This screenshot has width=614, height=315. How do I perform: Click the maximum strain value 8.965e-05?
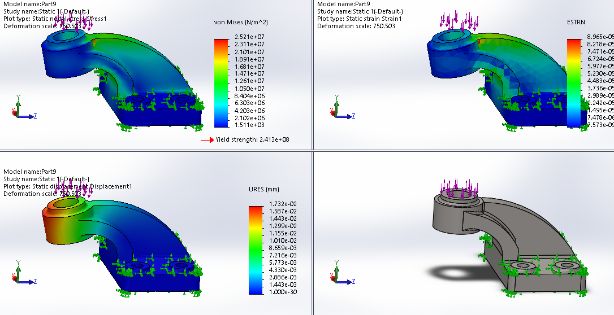600,37
